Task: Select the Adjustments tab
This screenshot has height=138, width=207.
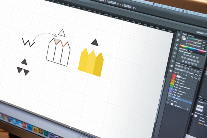Action: coord(183,49)
